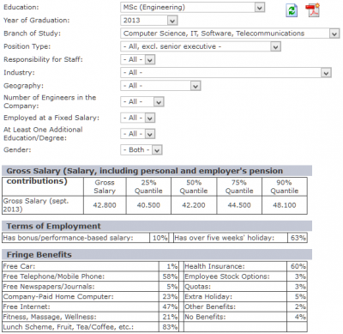The width and height of the screenshot is (343, 334).
Task: Open the Additional Education/Degree dropdown
Action: (x=138, y=134)
